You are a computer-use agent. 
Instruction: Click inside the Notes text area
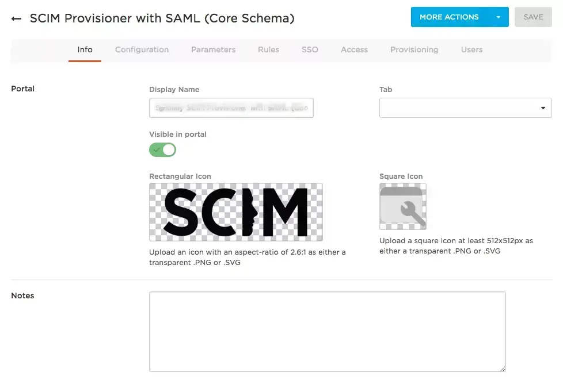point(328,332)
